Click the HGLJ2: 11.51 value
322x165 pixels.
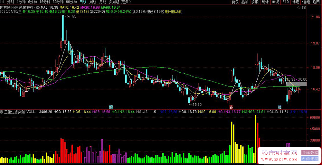[147, 112]
